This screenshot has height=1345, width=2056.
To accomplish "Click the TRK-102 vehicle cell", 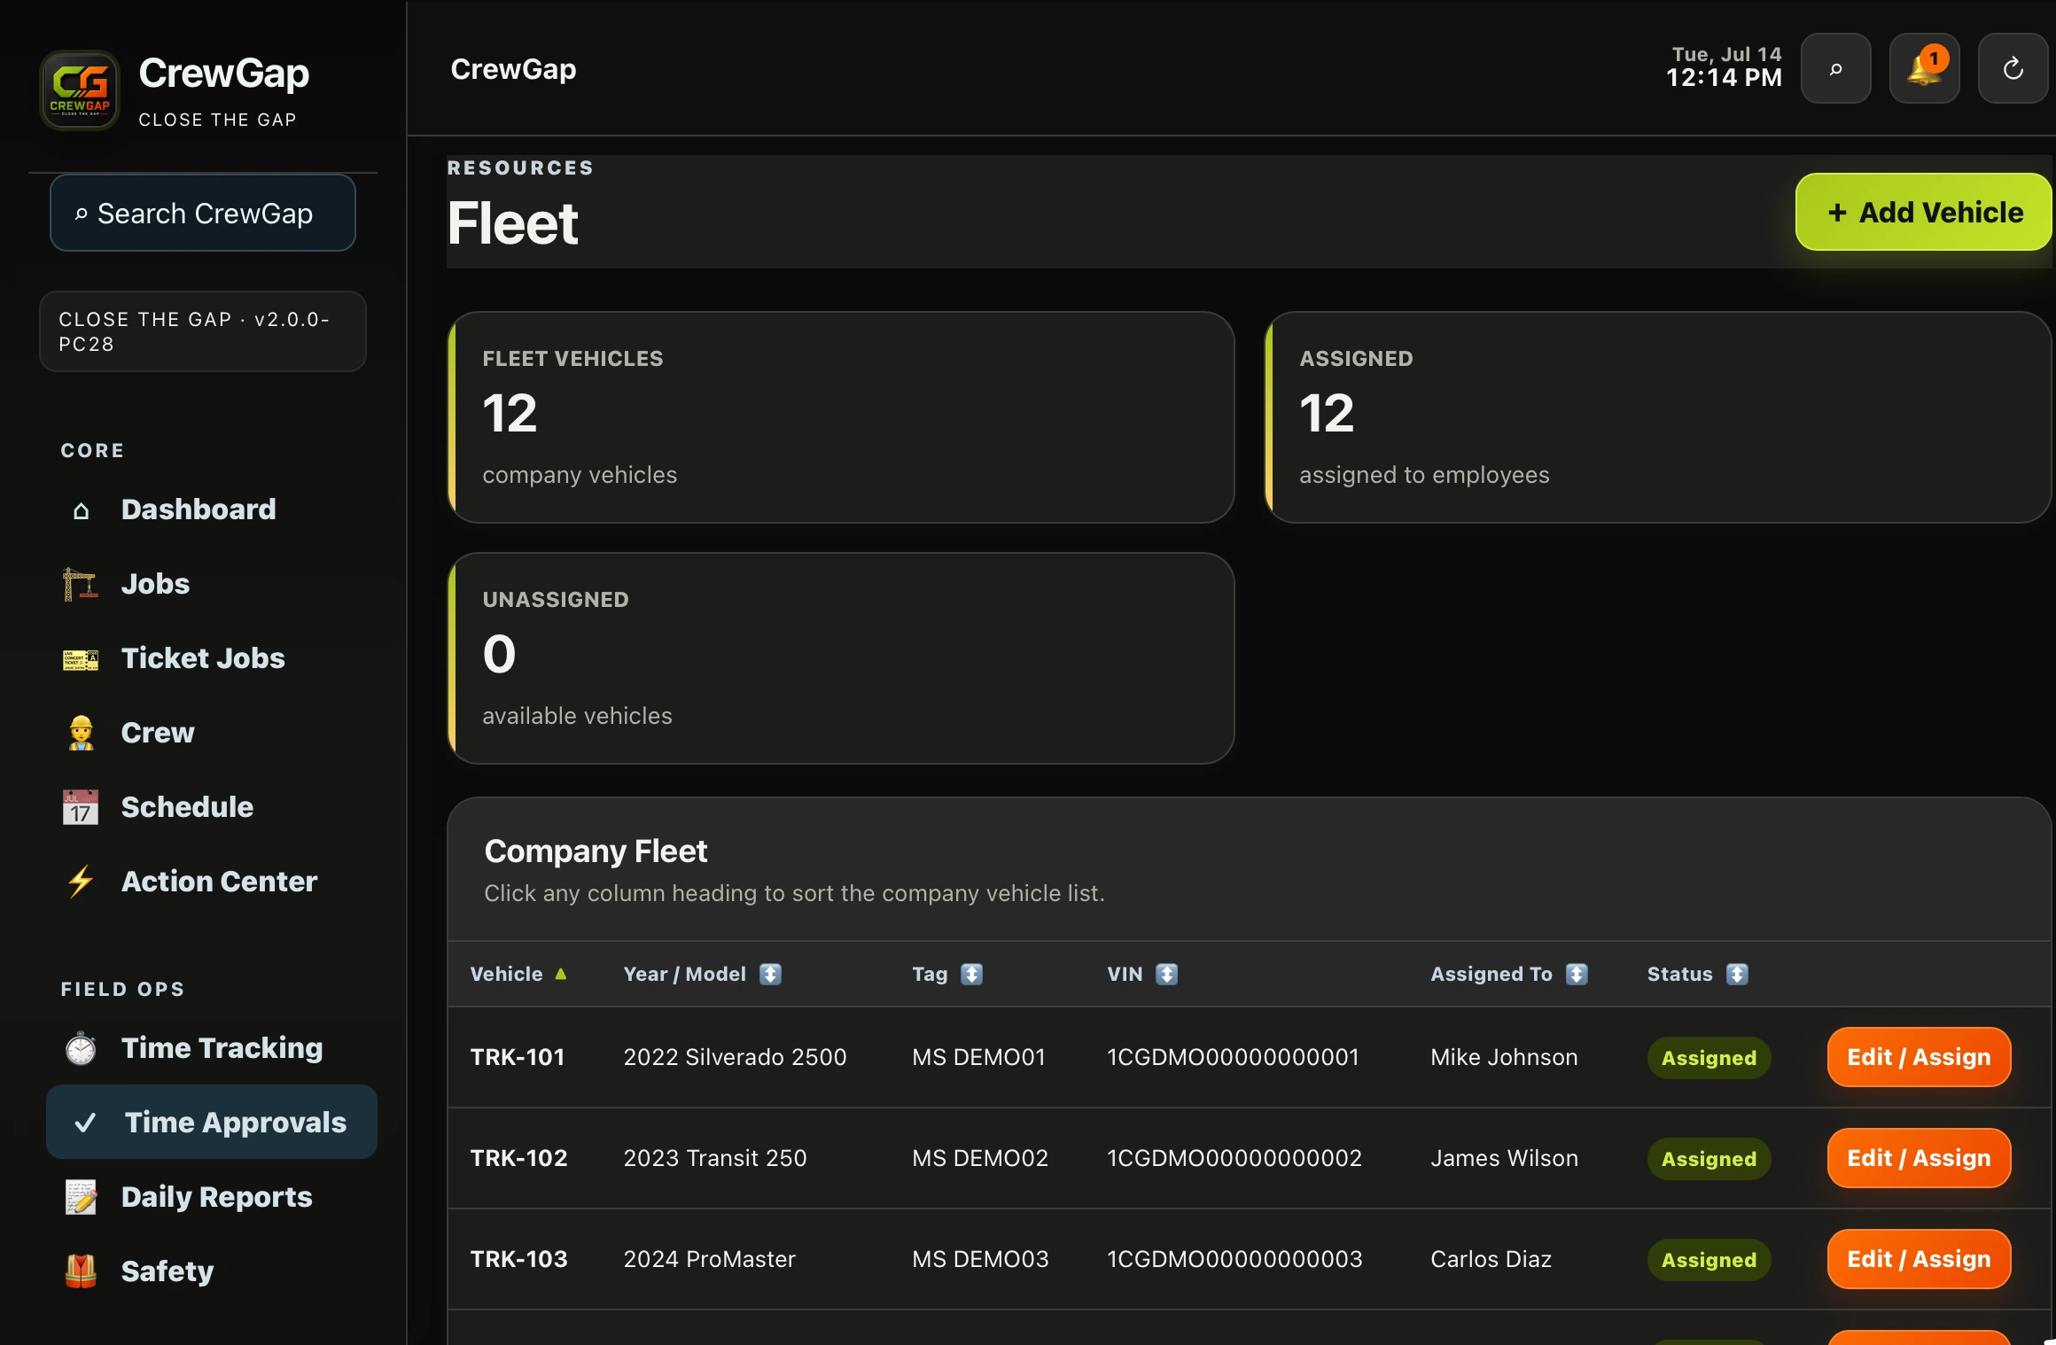I will click(x=518, y=1159).
